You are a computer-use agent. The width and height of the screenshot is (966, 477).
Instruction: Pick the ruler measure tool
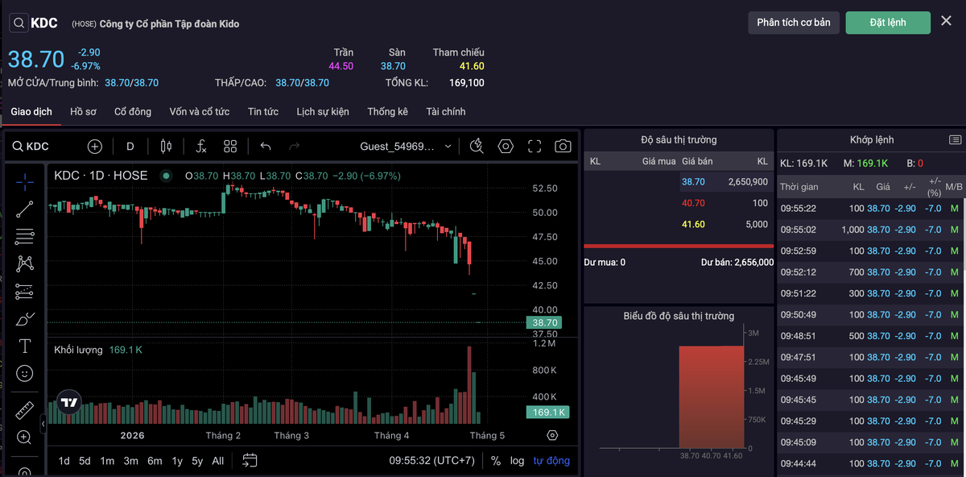[x=25, y=410]
